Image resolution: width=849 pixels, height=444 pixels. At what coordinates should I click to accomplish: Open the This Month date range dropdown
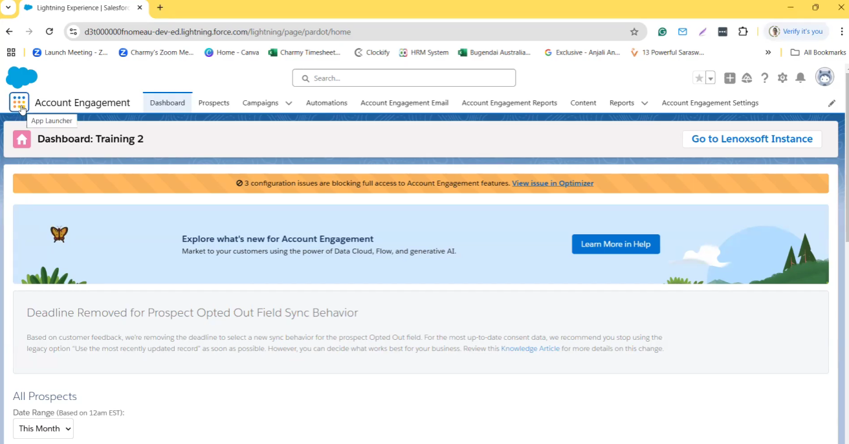[x=43, y=428]
